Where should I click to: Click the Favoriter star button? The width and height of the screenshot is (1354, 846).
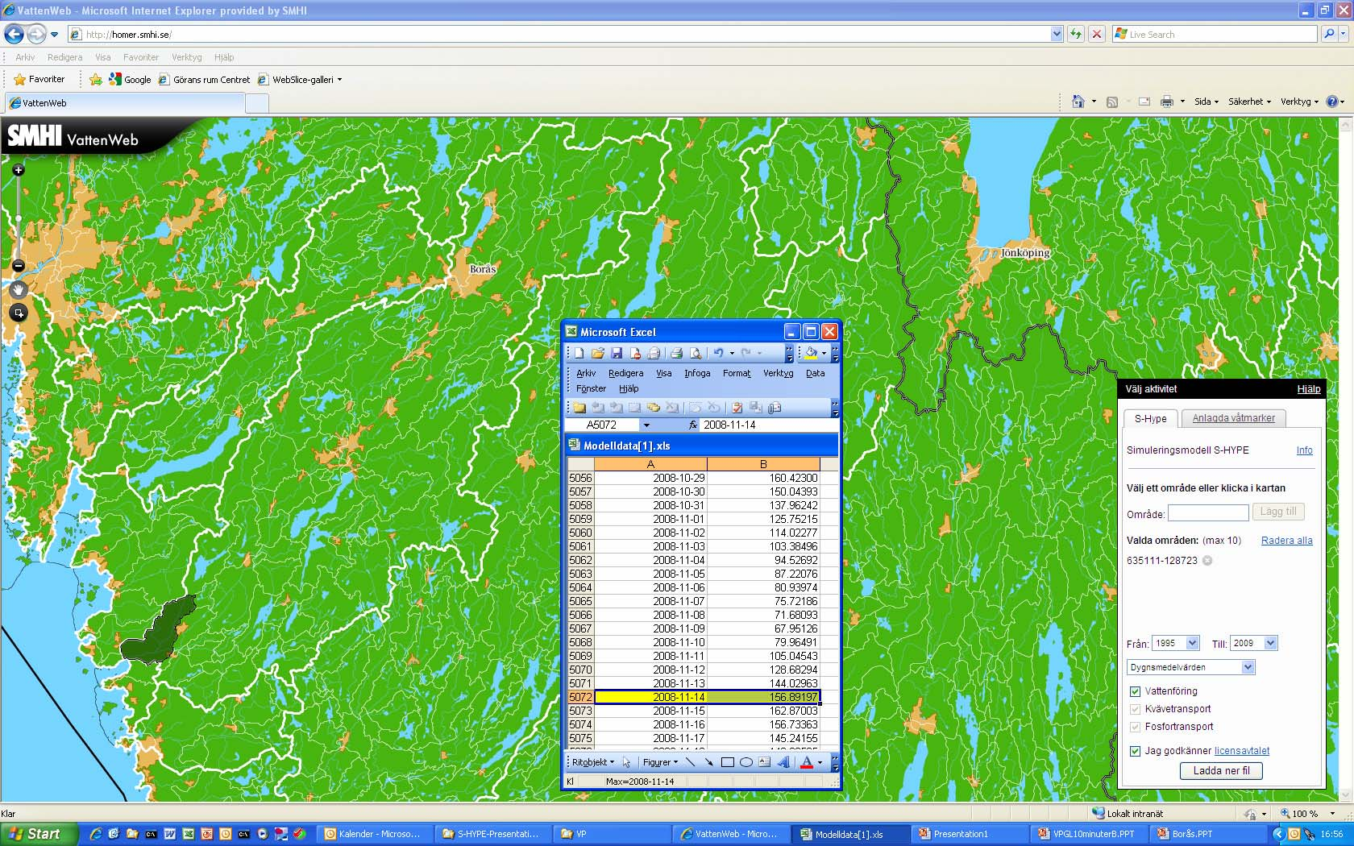(39, 79)
